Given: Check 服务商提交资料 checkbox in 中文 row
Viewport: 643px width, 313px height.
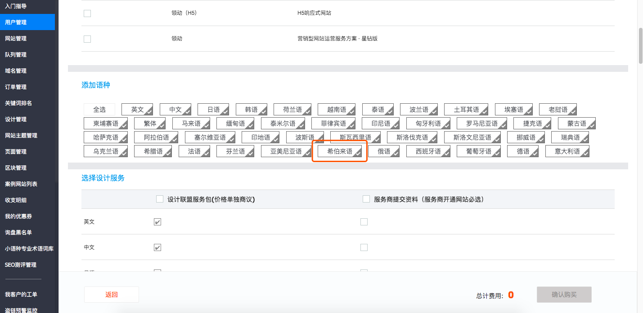Looking at the screenshot, I should pyautogui.click(x=364, y=247).
